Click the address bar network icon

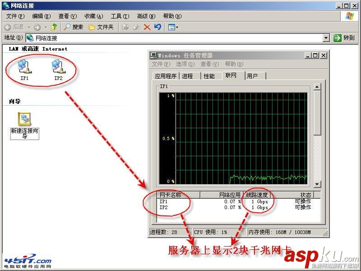coord(30,38)
